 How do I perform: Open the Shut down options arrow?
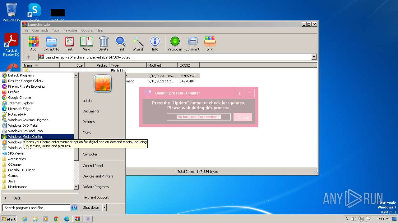tap(104, 208)
